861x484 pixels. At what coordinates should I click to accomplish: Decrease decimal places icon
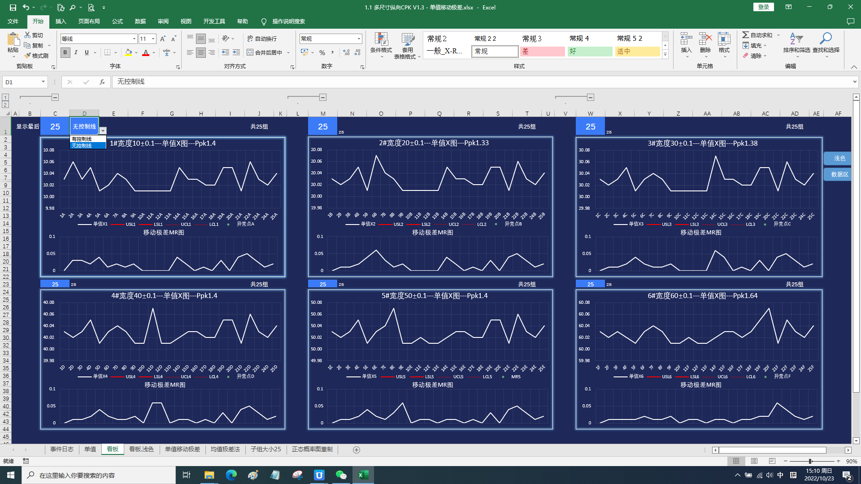coord(357,52)
